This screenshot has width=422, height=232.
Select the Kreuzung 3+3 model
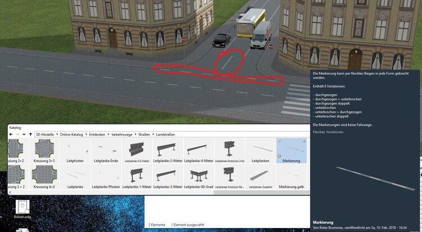[x=44, y=150]
